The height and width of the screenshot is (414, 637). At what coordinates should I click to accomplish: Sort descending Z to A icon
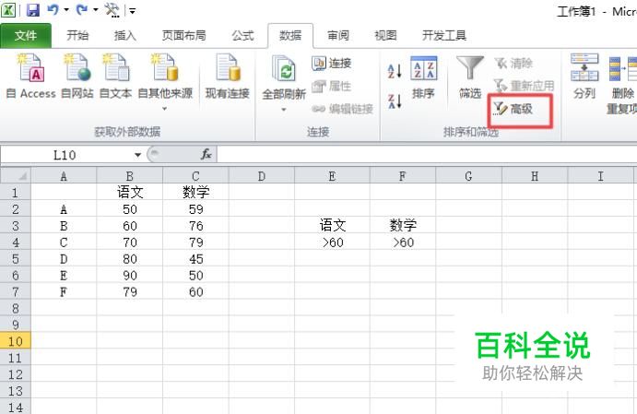coord(395,101)
